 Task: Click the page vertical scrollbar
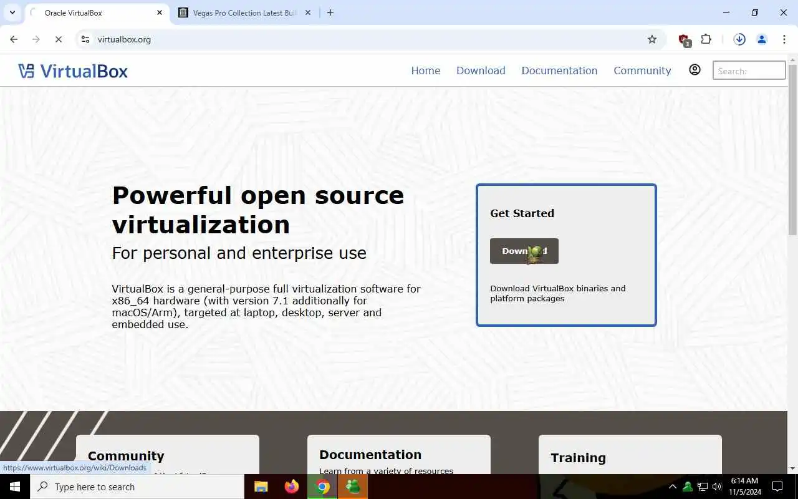[792, 150]
